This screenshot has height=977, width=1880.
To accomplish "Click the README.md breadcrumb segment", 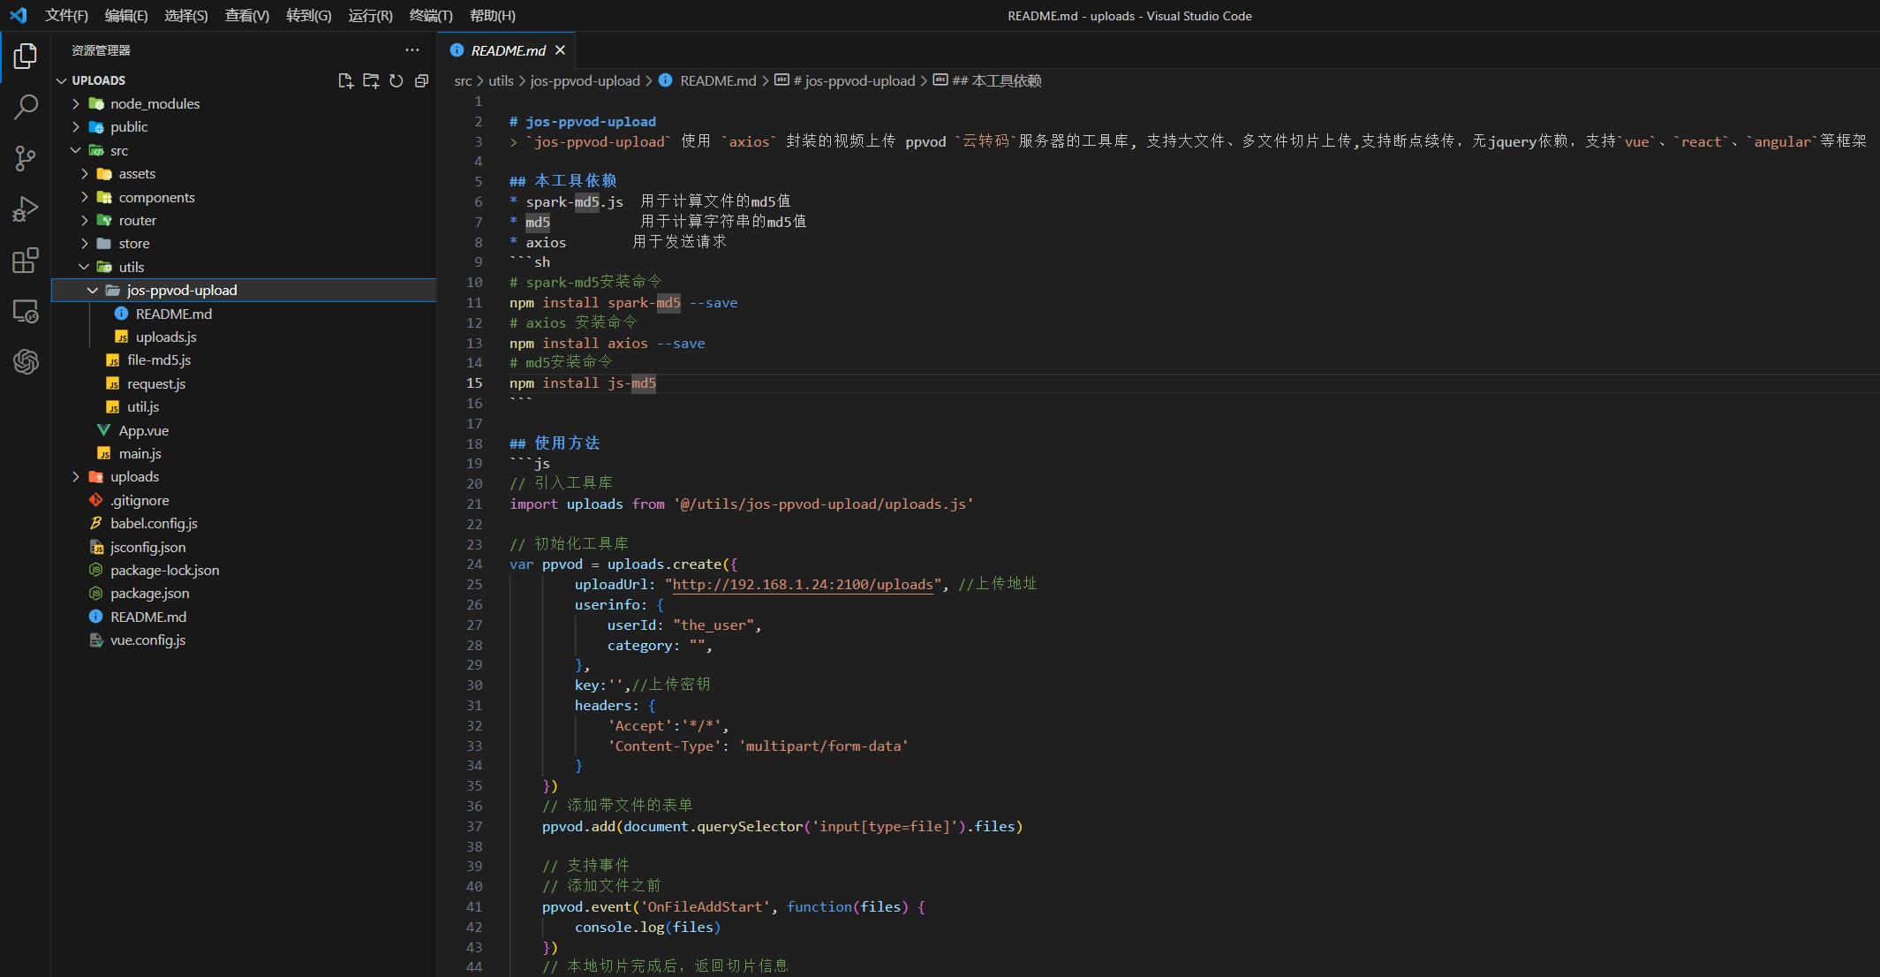I will 718,80.
